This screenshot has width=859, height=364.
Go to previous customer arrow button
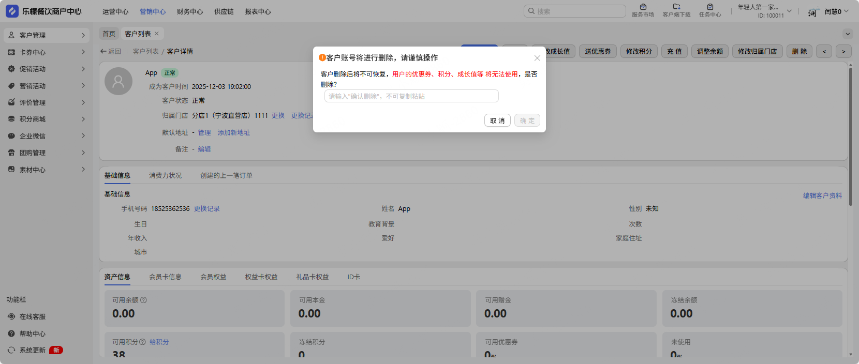tap(824, 51)
